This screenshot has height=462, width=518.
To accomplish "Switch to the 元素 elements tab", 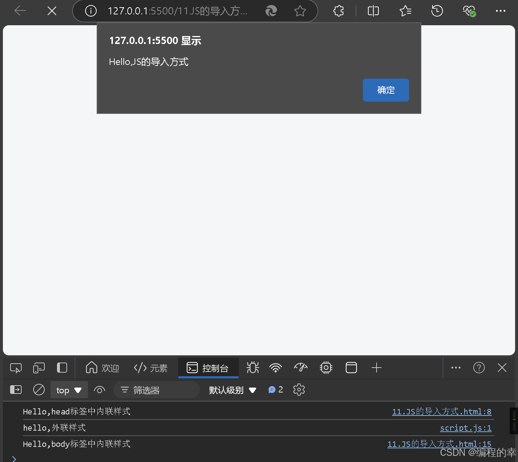I will [150, 368].
